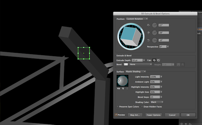The image size is (202, 125).
Task: Open the Shading Color Black dropdown
Action: tap(157, 102)
